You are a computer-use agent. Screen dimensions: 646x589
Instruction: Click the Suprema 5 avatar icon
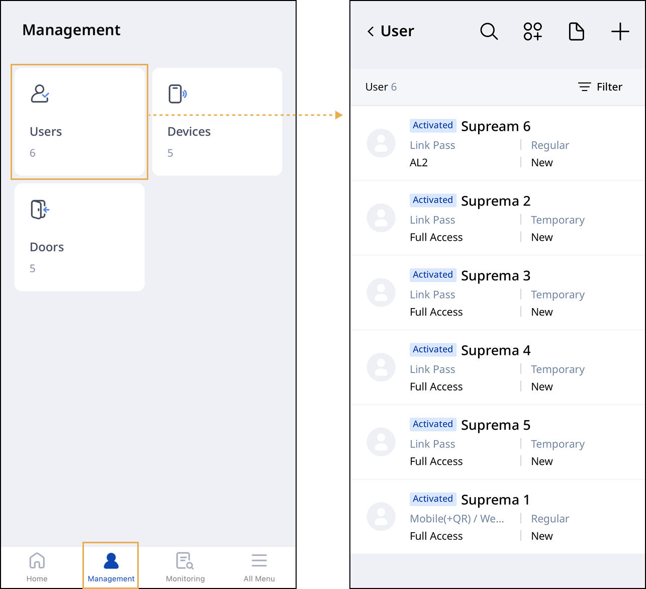[x=381, y=442]
